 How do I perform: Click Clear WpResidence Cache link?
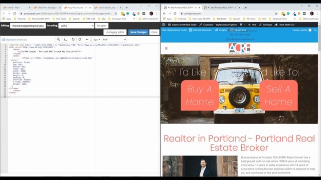pyautogui.click(x=174, y=30)
